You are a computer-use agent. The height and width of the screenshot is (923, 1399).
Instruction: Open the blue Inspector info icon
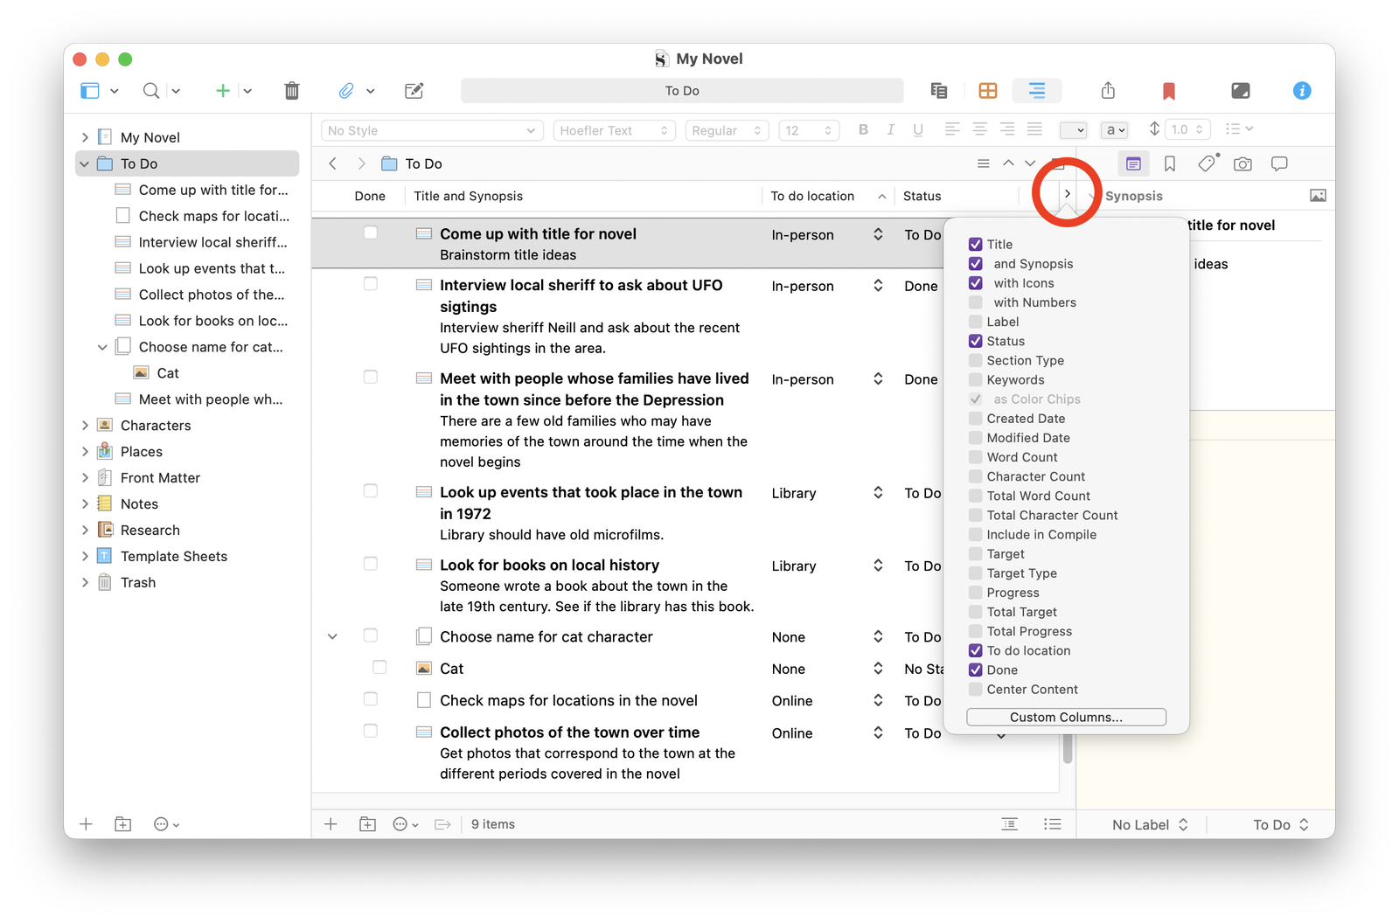point(1301,91)
